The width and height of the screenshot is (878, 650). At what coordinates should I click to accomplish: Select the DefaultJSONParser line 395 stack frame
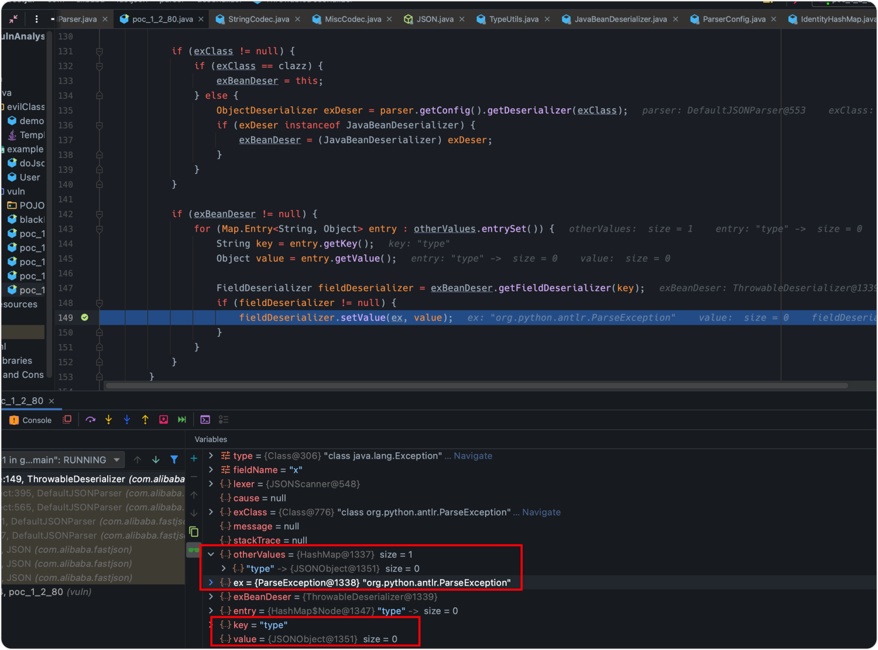tap(93, 493)
